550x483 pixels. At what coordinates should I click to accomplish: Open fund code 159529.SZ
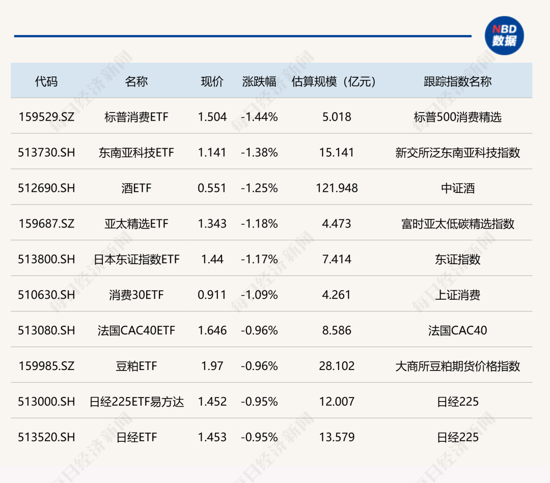(46, 117)
